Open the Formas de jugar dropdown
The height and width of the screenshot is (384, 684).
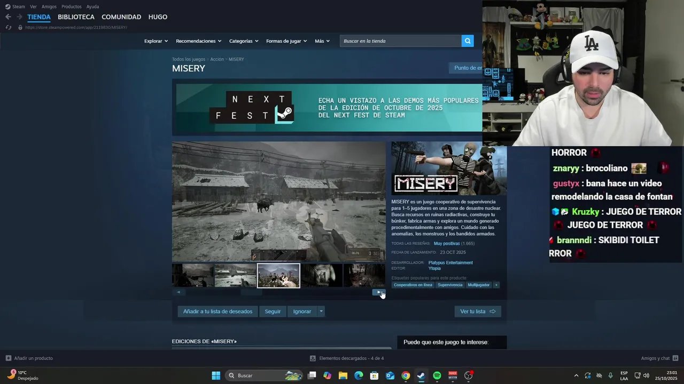(x=286, y=41)
